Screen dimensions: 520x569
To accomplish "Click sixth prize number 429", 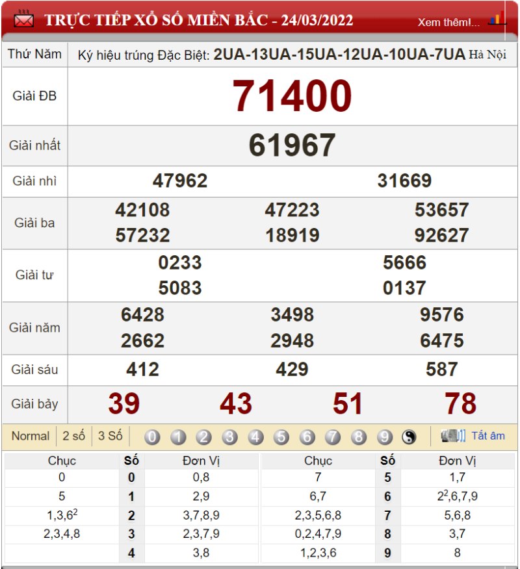I will pos(292,370).
